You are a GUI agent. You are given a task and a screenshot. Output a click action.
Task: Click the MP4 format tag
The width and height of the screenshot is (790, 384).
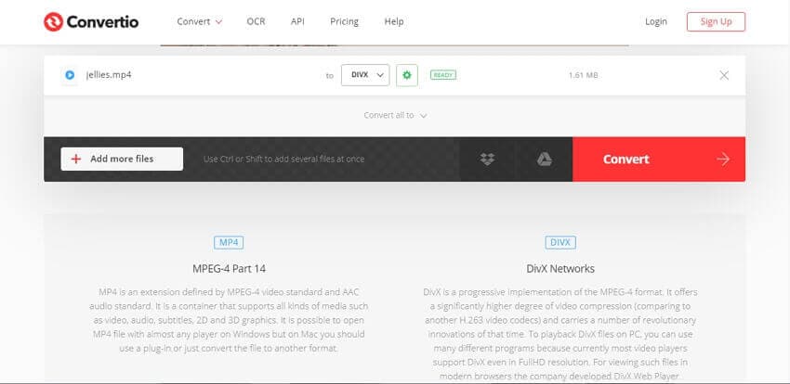[x=229, y=243]
